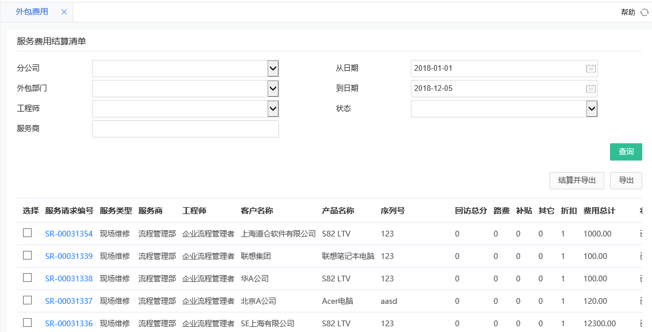Open the 工程师 dropdown

point(273,108)
